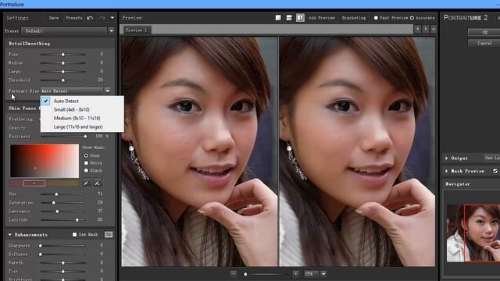Screen dimensions: 500x281
Task: Click the hue range color strip
Action: pyautogui.click(x=45, y=183)
